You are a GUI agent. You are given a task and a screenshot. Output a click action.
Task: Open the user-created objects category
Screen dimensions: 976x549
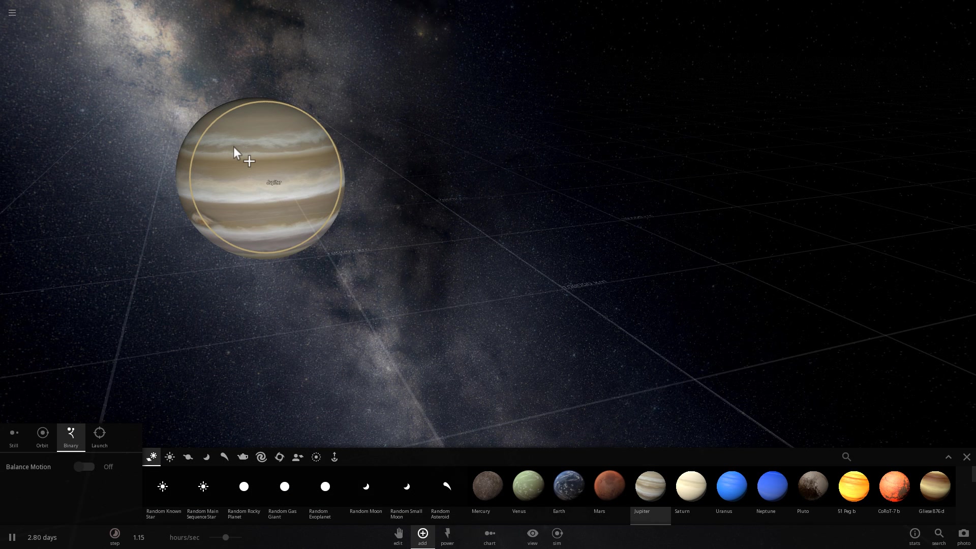(298, 457)
